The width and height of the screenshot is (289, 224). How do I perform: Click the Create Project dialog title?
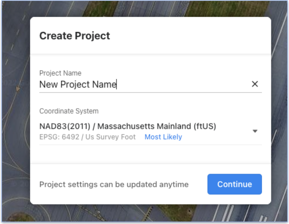click(75, 36)
